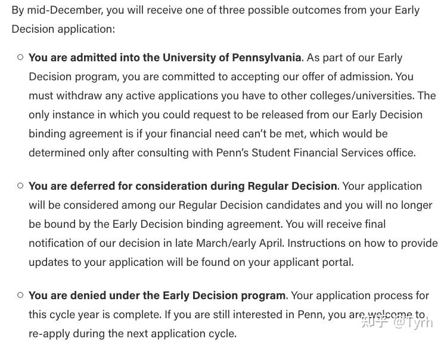Click the bullet circle before "You are admitted"
The image size is (444, 342).
20,58
